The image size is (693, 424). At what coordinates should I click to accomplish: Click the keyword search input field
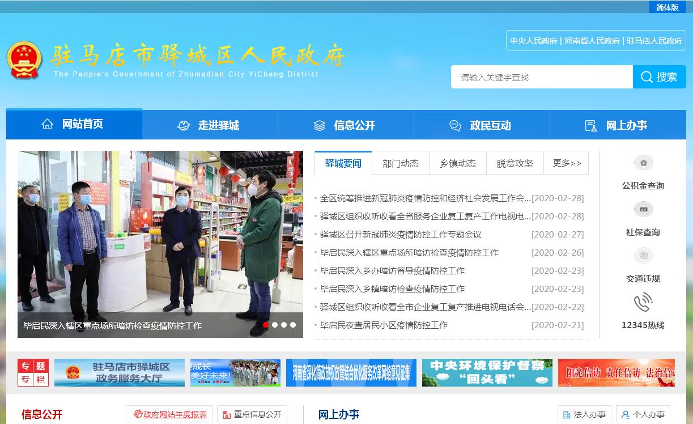[541, 77]
